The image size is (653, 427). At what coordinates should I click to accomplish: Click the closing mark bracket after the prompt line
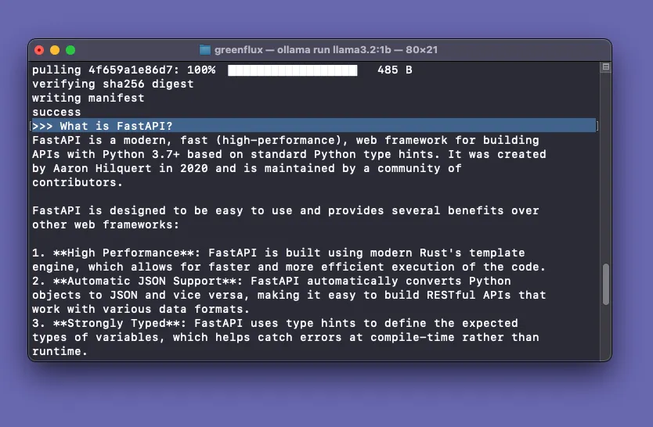click(597, 126)
